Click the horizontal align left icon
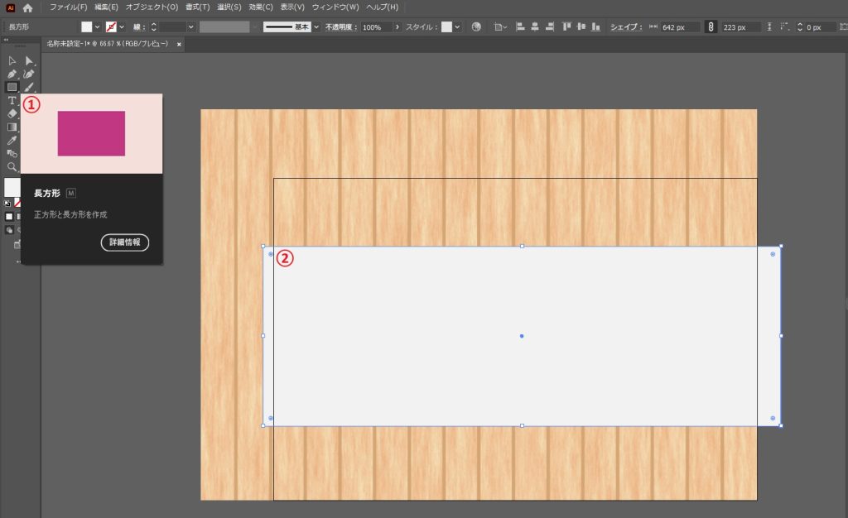Screen dimensions: 848x518 point(521,26)
